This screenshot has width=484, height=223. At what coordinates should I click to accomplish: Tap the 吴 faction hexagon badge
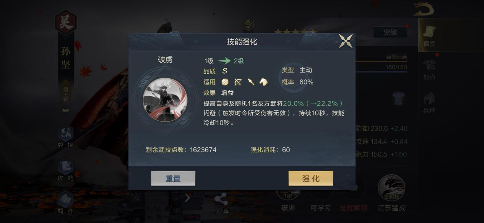click(66, 23)
